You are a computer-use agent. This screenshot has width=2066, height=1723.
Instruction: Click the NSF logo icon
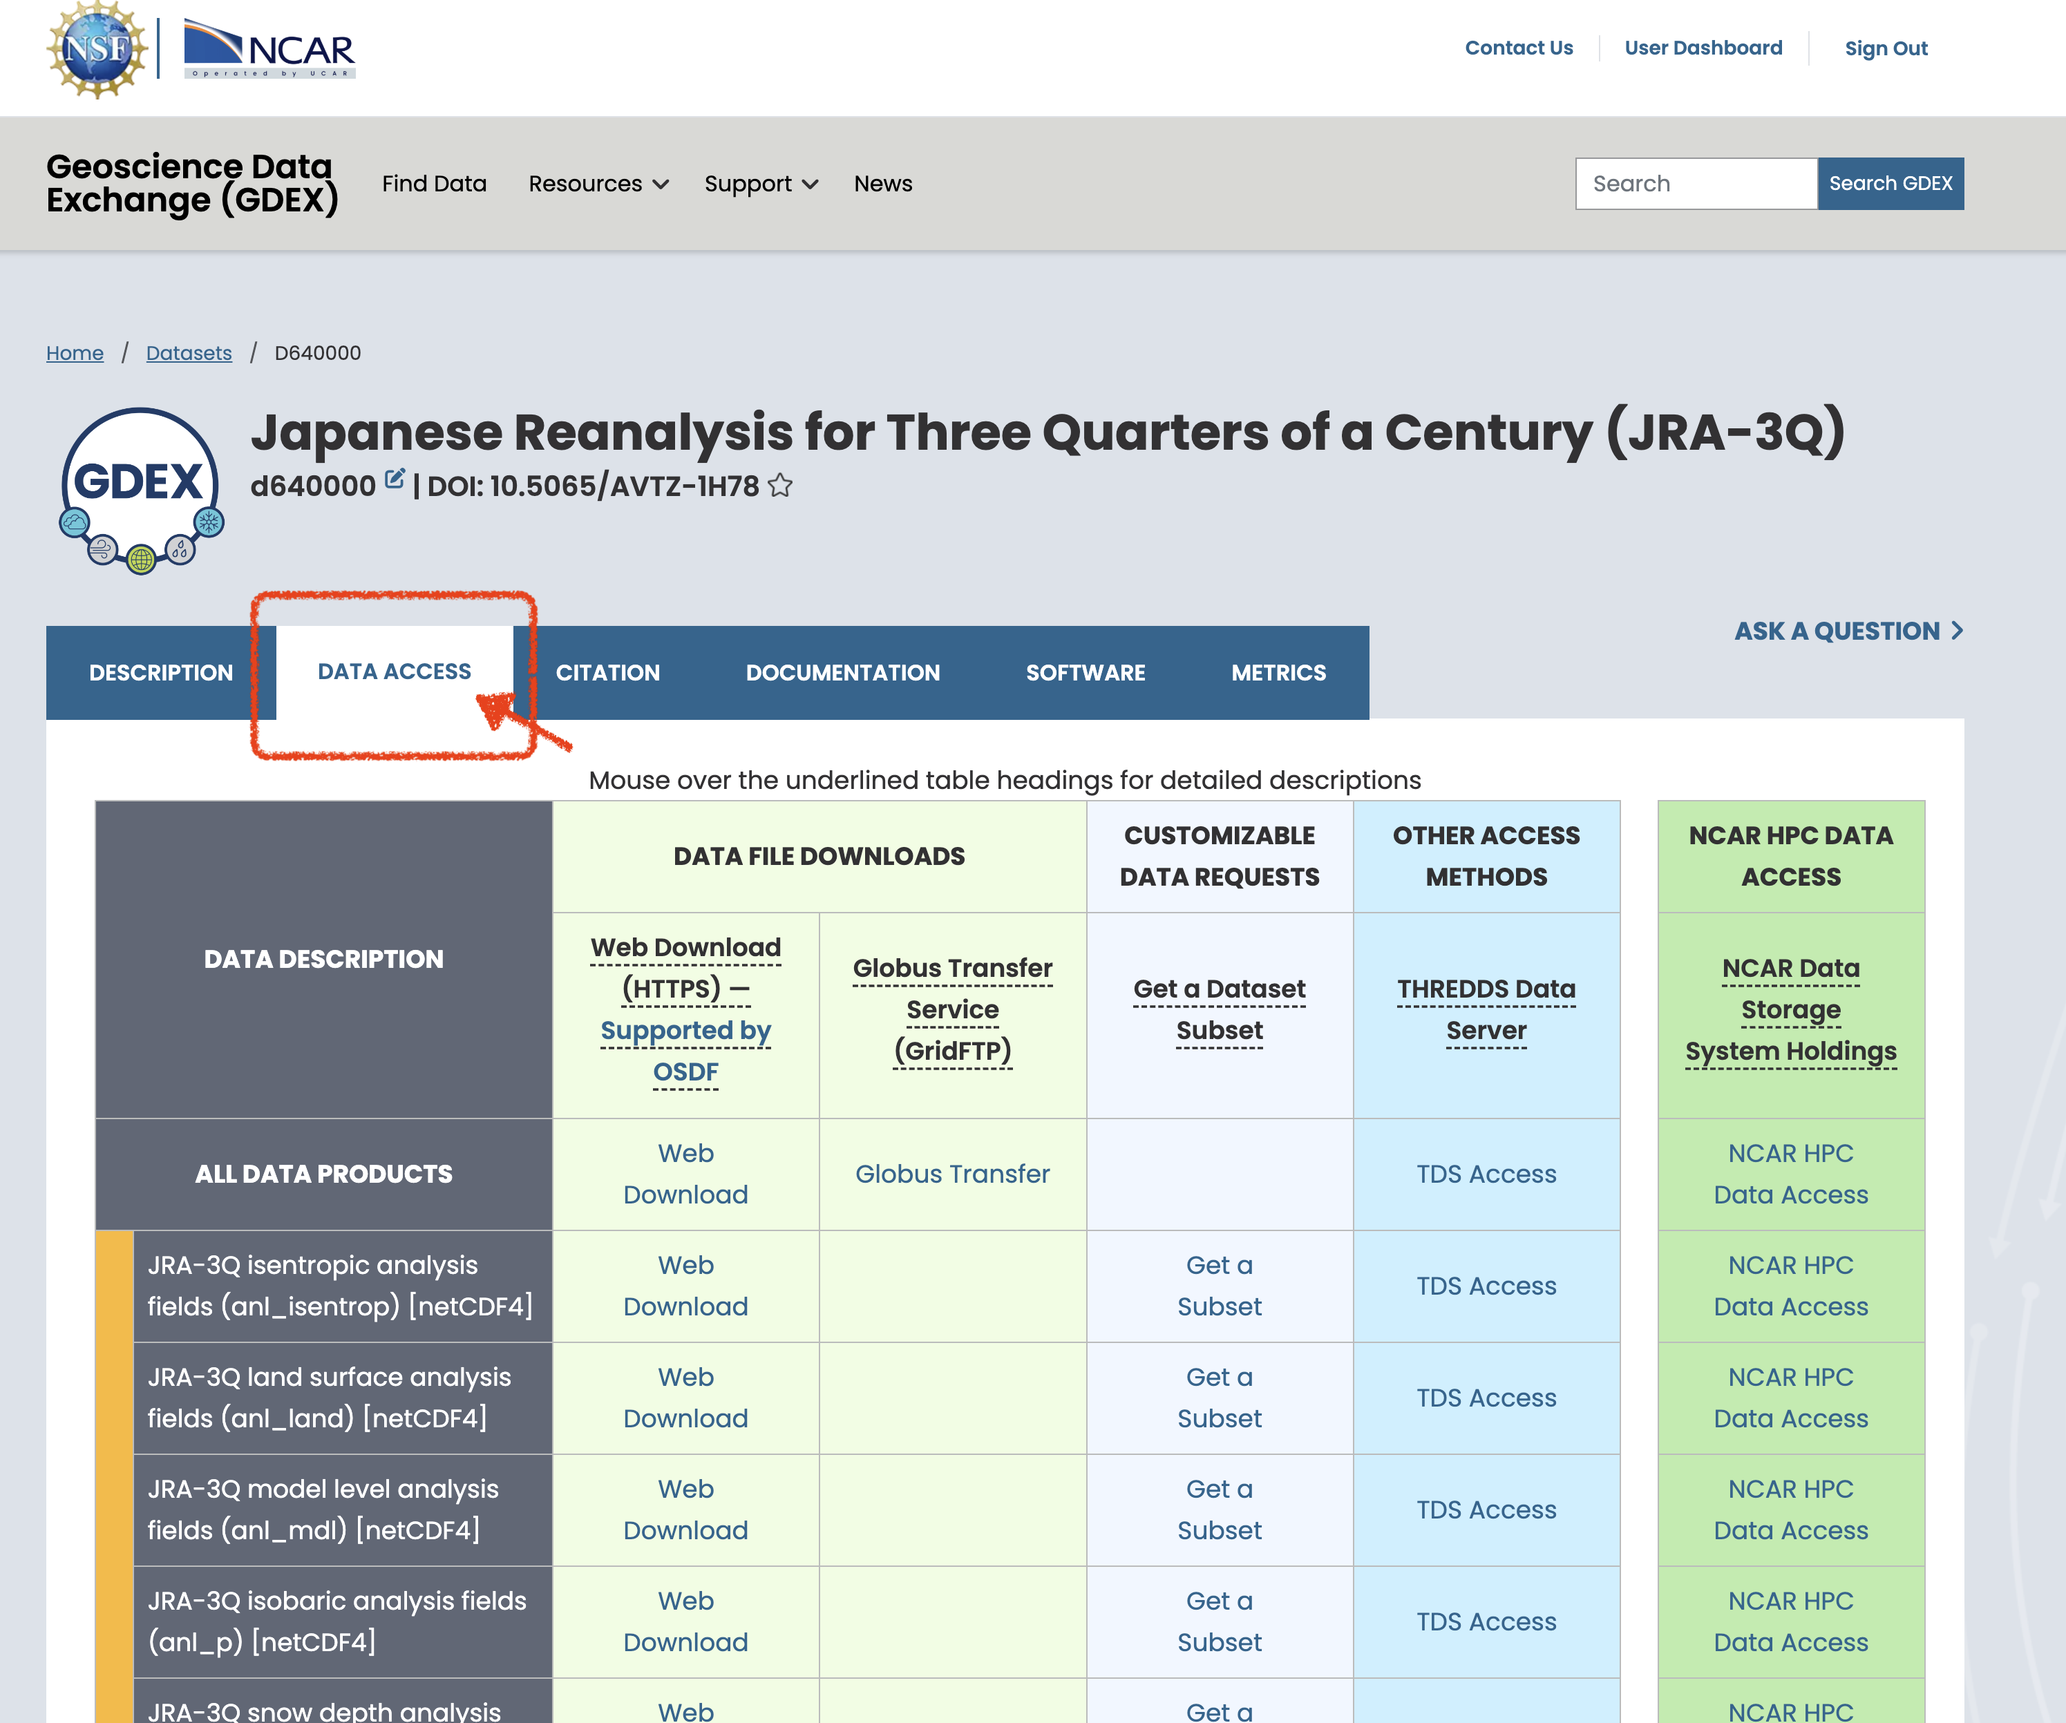pyautogui.click(x=97, y=49)
